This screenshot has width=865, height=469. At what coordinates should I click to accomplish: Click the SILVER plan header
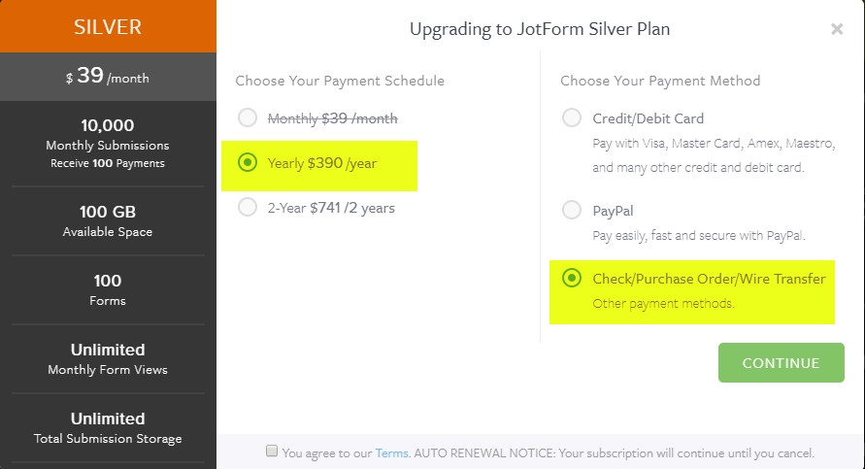click(x=108, y=27)
